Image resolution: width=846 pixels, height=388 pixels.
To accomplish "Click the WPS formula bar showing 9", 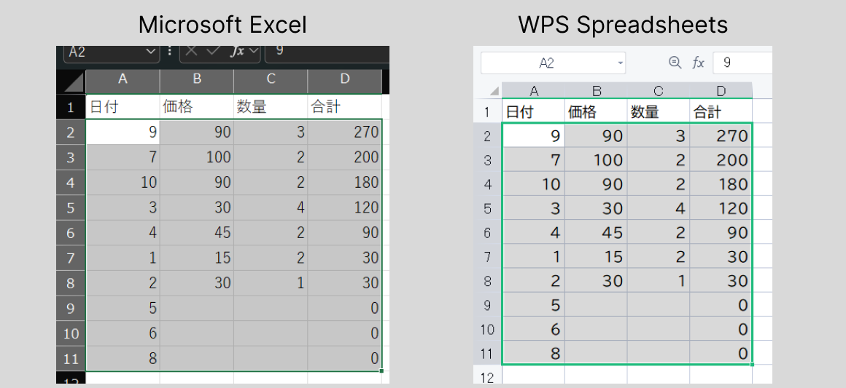I will [x=742, y=63].
